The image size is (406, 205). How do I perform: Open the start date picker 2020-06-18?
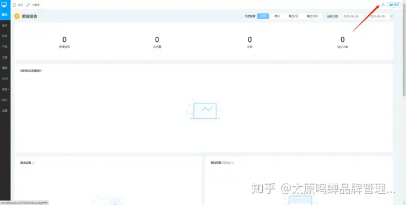pyautogui.click(x=351, y=16)
